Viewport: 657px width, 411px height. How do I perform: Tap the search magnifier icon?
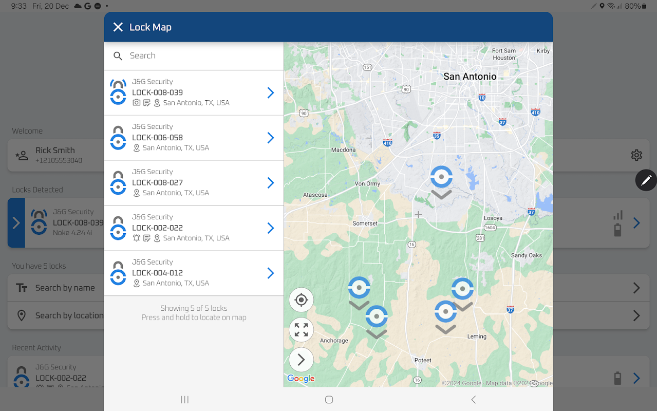pos(118,56)
